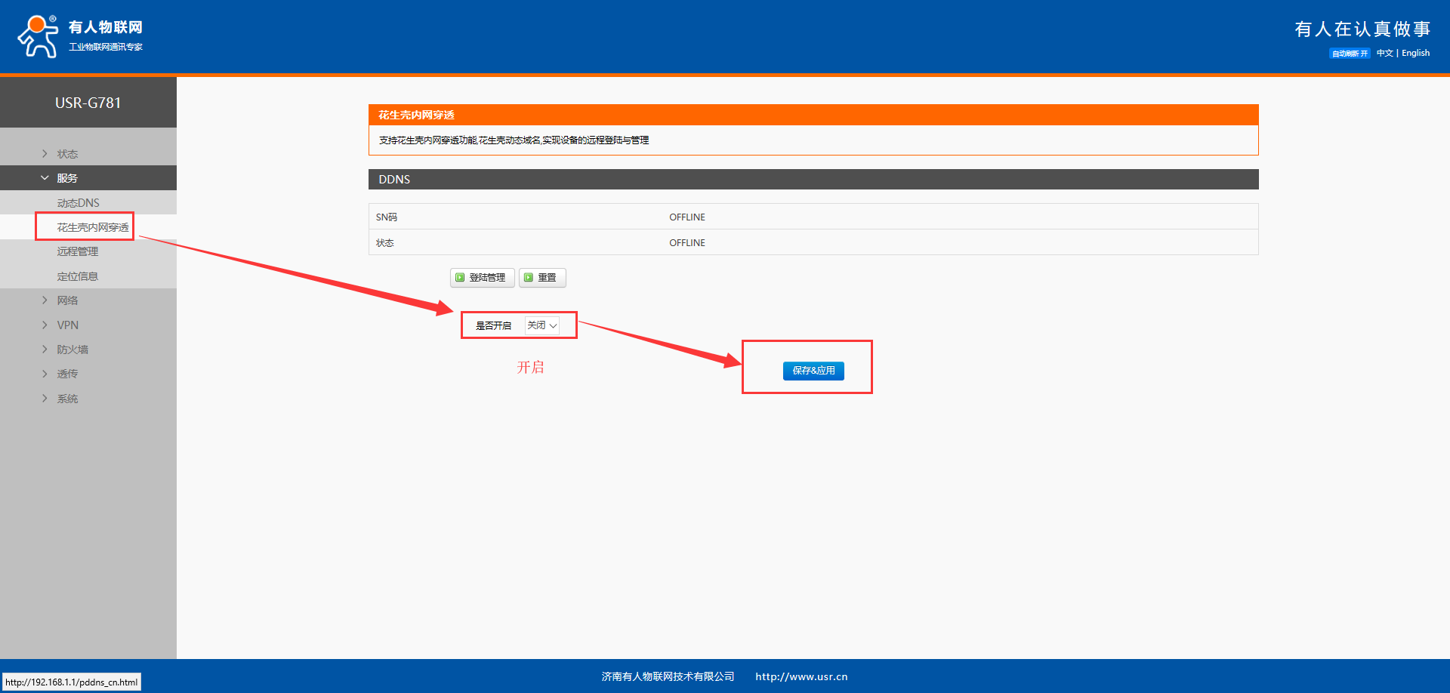Click the green icon on 重置 button

[x=529, y=278]
